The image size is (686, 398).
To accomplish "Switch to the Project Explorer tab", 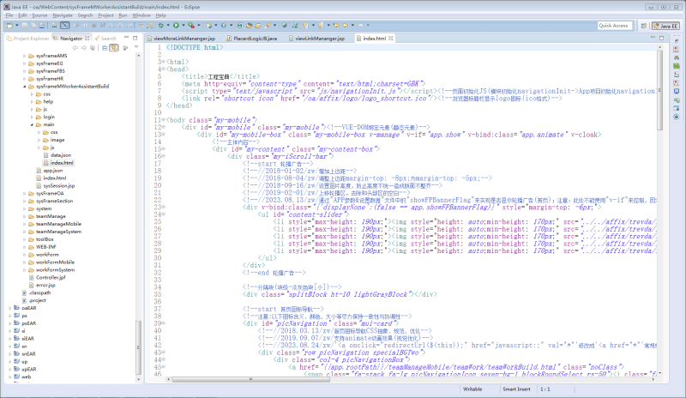I will coord(28,38).
